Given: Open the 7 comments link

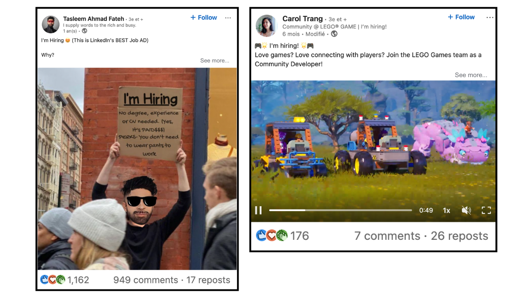Looking at the screenshot, I should 387,236.
